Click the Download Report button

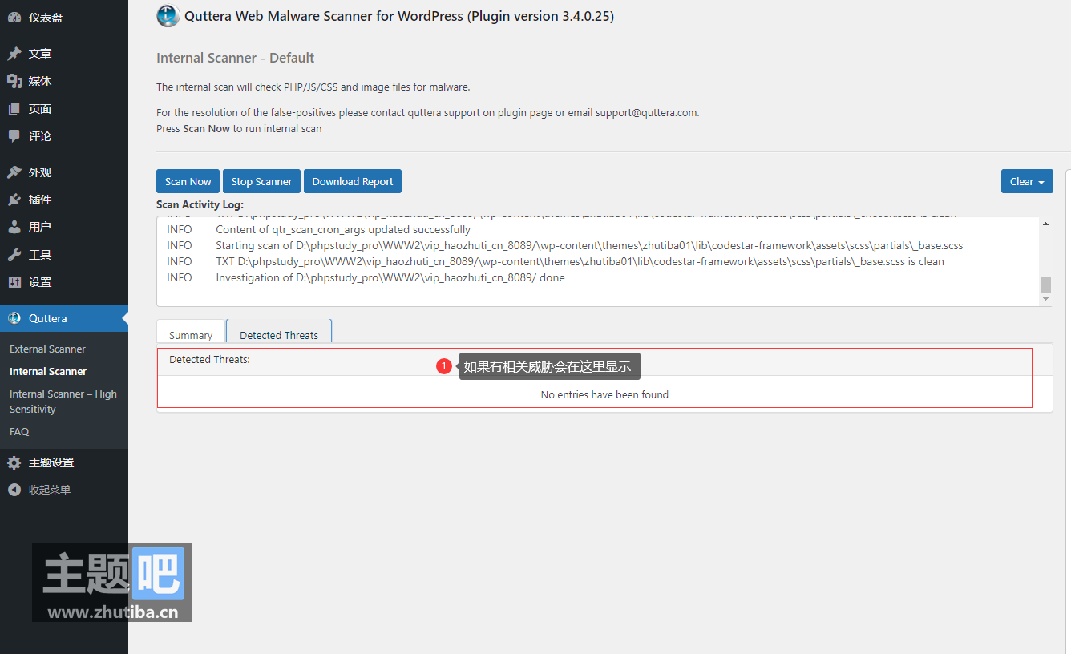pyautogui.click(x=353, y=181)
